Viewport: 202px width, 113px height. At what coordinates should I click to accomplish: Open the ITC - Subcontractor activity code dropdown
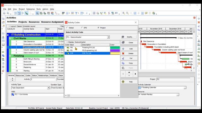coord(108,37)
